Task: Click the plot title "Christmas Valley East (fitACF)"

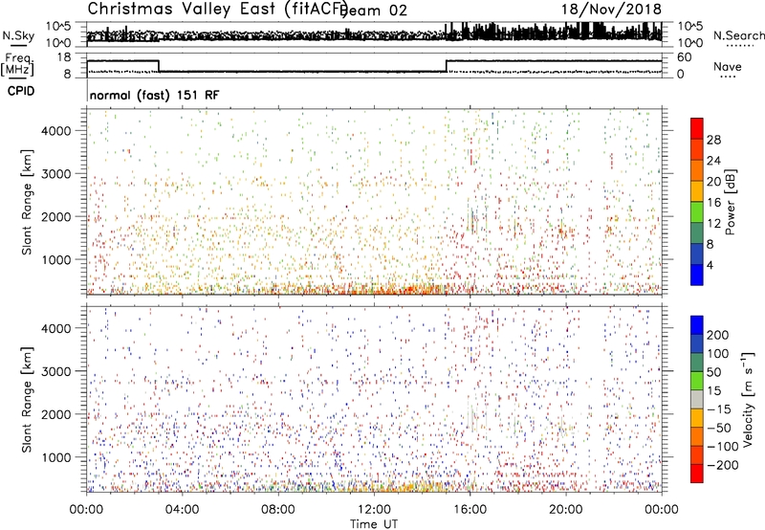Action: click(x=218, y=9)
